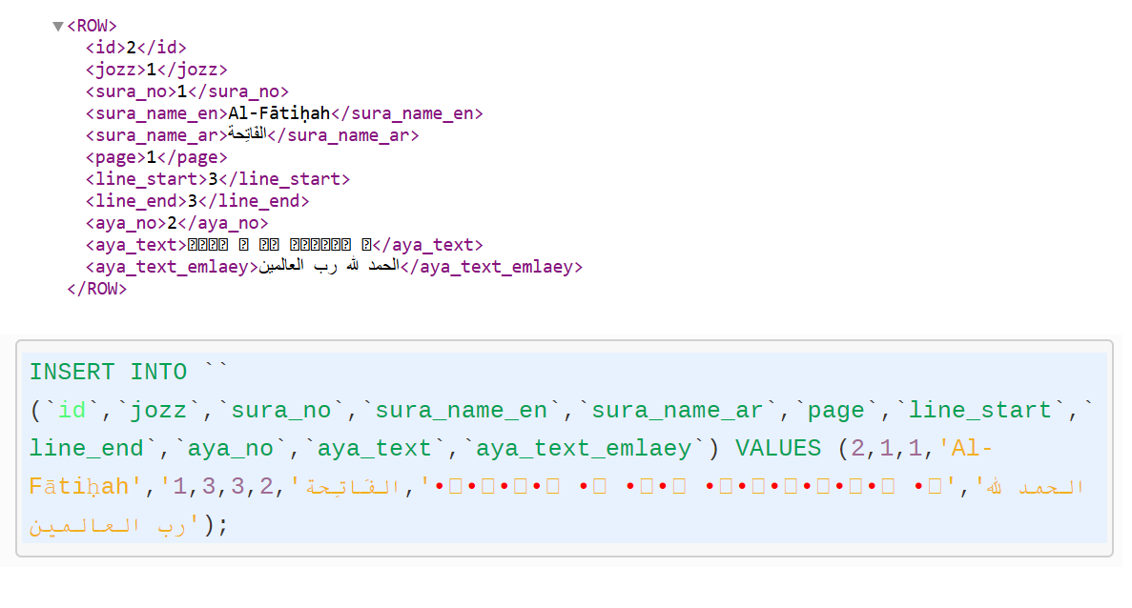Click the opening aya_text_emlaey XML tag
The width and height of the screenshot is (1132, 608).
click(172, 267)
